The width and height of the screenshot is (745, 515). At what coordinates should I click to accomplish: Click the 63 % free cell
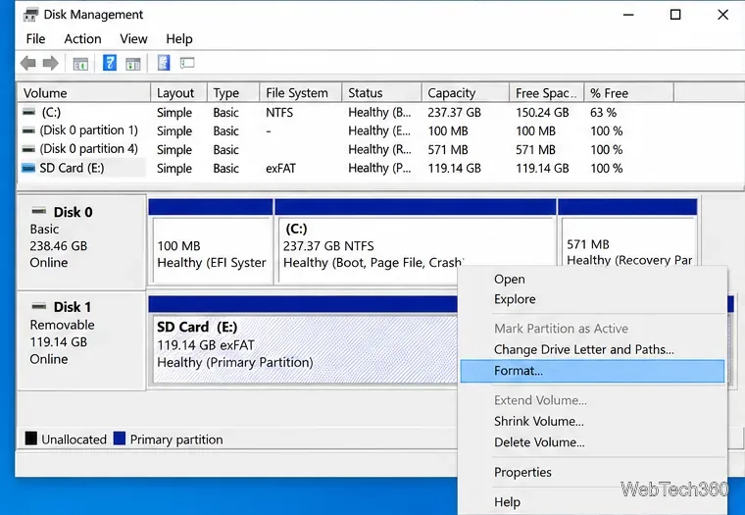[604, 112]
